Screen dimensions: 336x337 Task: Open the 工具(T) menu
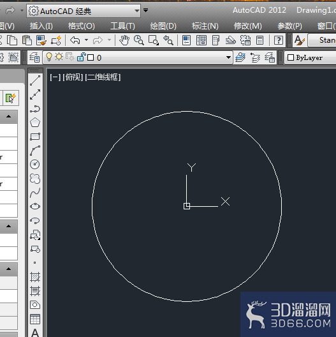(122, 26)
